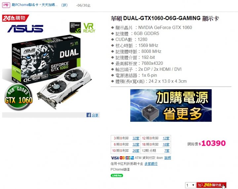Add item to 24h shopping cart
The width and height of the screenshot is (238, 189).
coord(211,185)
